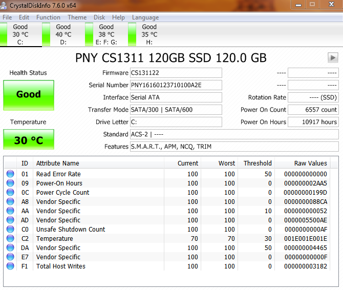
Task: Click the AD row status orb
Action: (x=10, y=220)
